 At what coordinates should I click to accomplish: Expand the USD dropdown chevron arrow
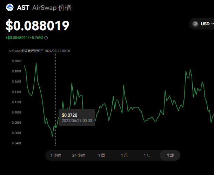coord(212,24)
